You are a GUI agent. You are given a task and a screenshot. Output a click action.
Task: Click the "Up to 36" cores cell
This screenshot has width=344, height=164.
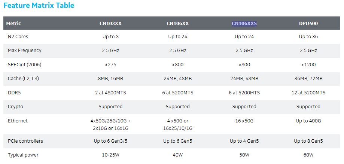tap(308, 37)
